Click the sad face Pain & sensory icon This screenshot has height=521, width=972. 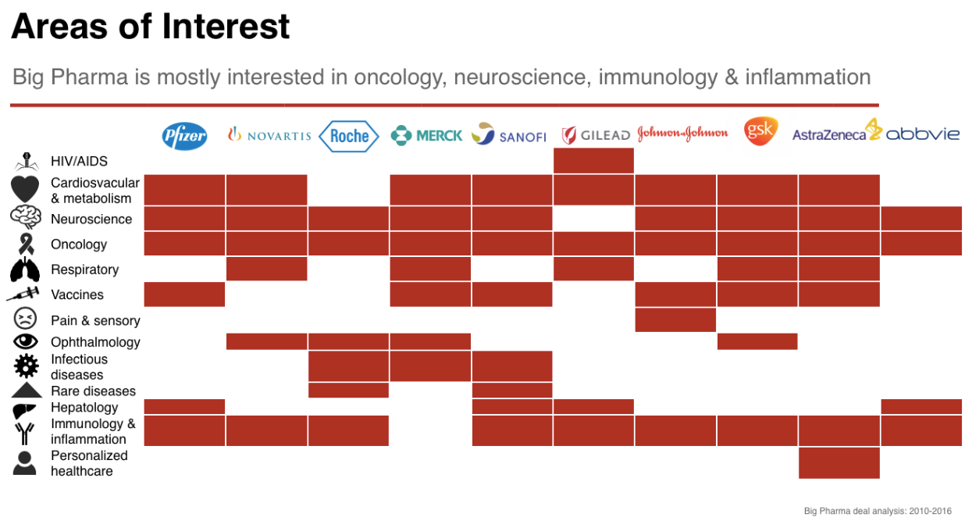click(x=26, y=319)
